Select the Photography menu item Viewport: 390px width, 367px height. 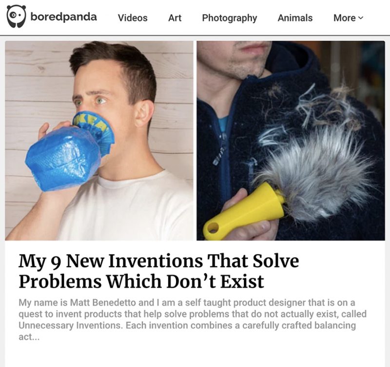coord(229,18)
